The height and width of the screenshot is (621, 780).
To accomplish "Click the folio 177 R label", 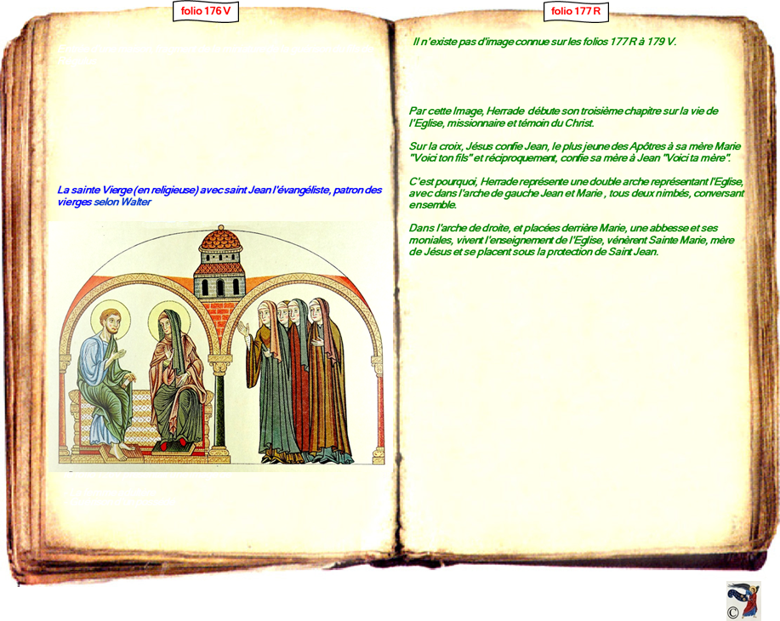I will [x=576, y=11].
